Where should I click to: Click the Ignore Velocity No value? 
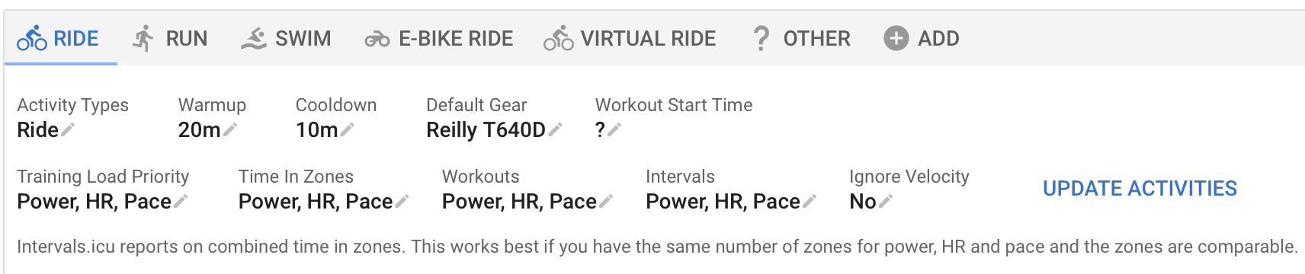coord(862,202)
